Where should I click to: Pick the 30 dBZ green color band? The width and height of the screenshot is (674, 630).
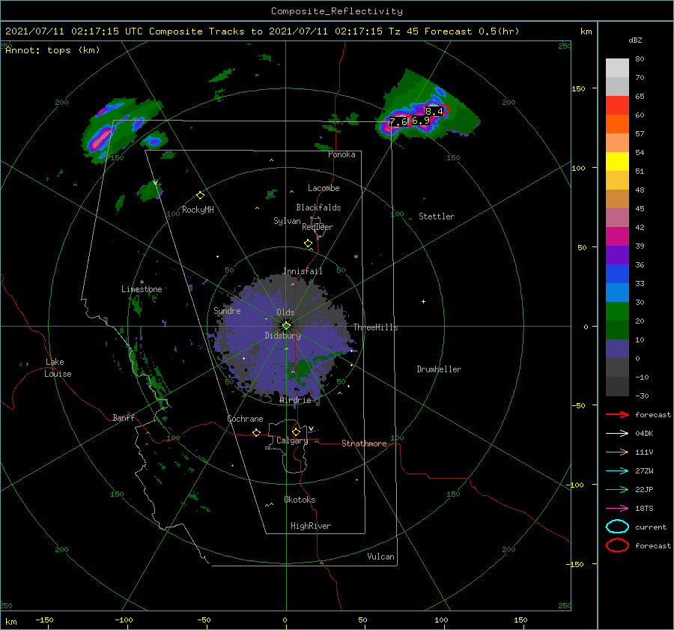pyautogui.click(x=617, y=311)
